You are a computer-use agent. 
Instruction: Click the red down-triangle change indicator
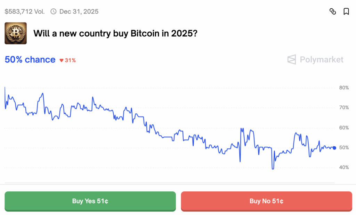pos(61,60)
